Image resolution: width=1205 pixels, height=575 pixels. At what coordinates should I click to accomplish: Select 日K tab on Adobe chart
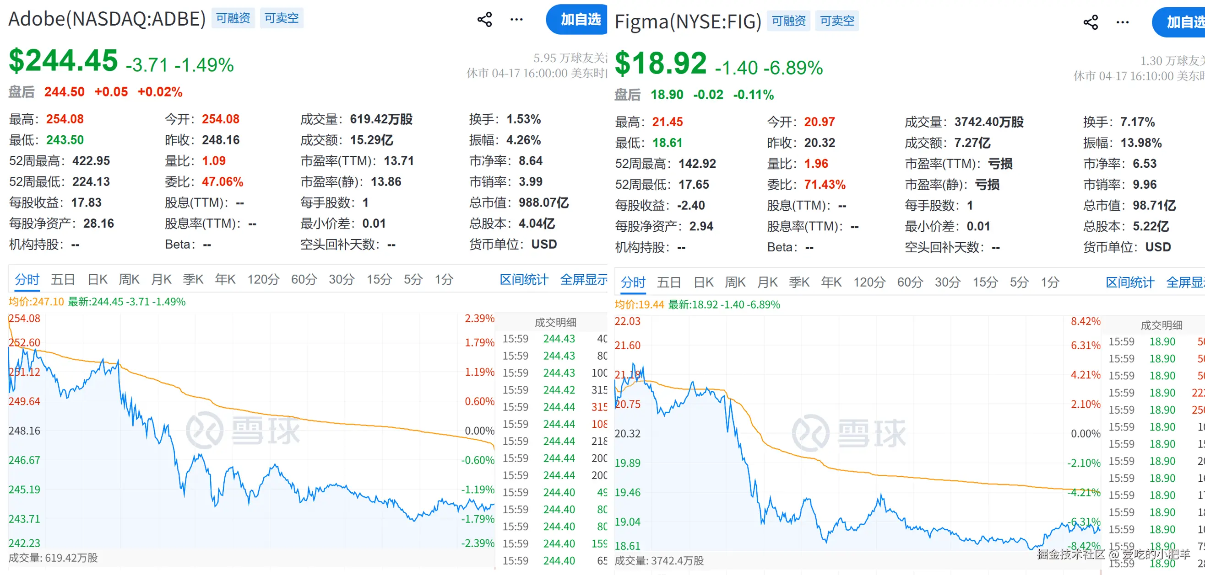[x=98, y=279]
